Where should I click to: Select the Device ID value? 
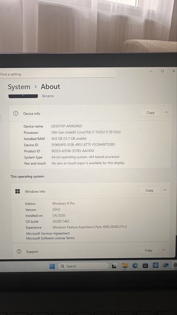83,144
